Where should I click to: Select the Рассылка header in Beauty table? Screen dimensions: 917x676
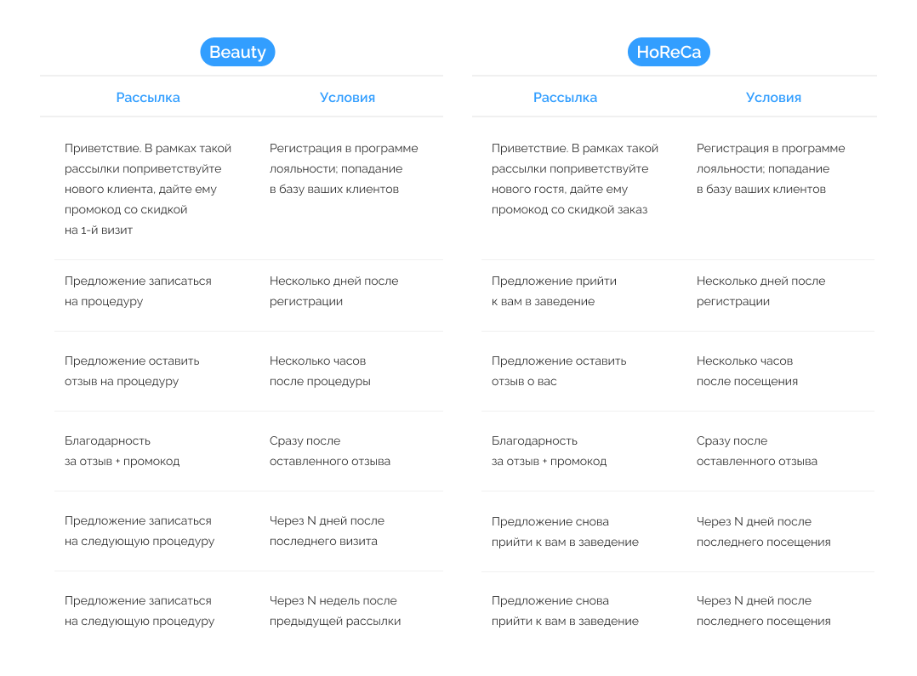[148, 98]
